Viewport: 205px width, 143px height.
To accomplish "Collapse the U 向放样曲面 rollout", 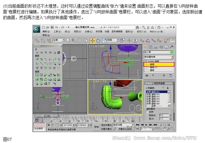I will click(158, 83).
